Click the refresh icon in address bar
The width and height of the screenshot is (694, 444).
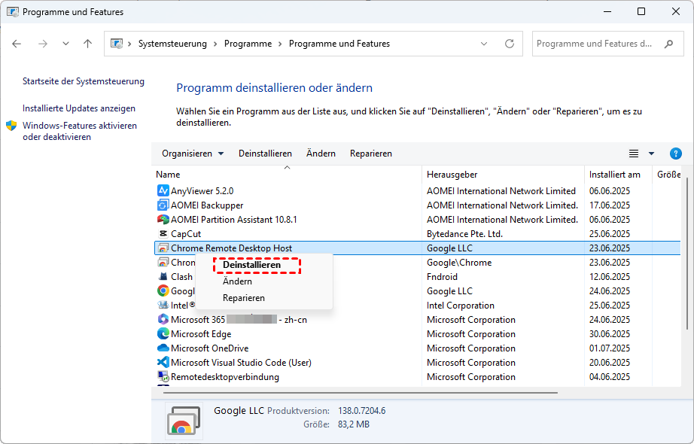pos(510,44)
